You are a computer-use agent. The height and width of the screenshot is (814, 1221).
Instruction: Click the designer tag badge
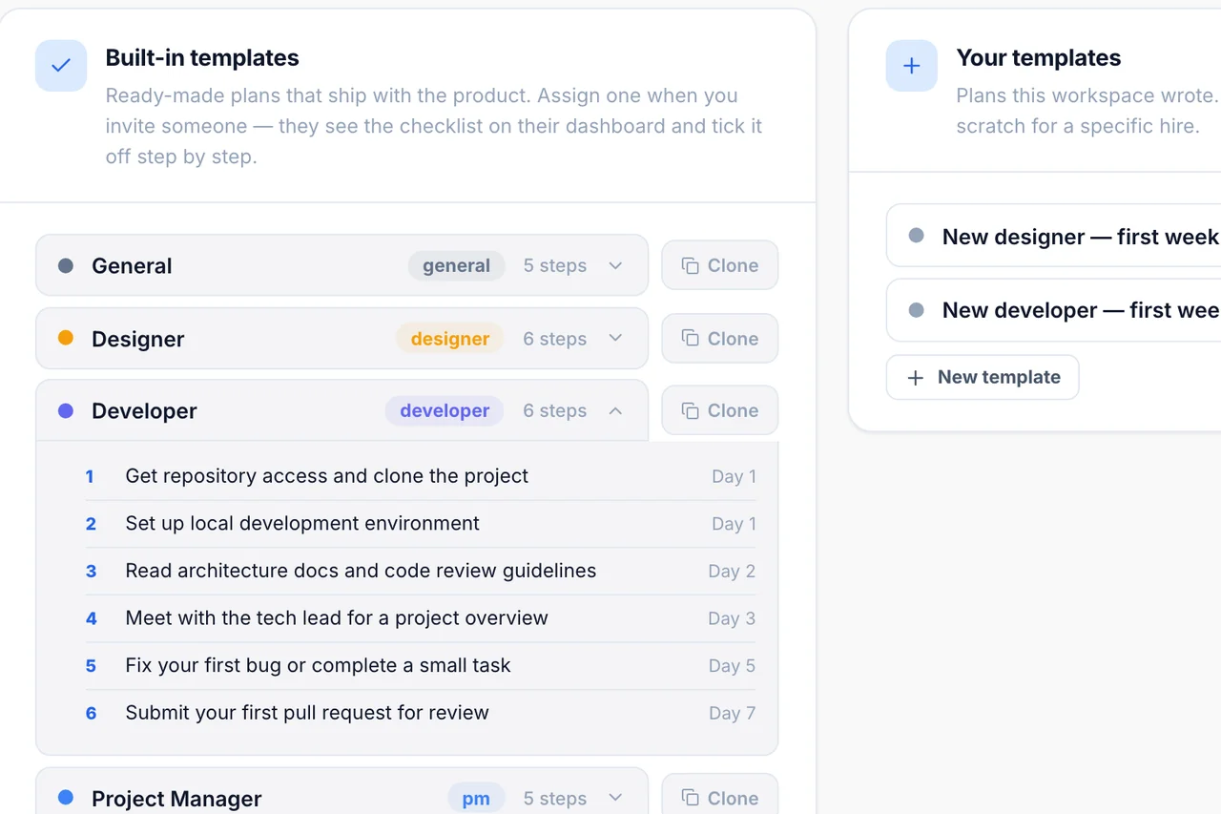pyautogui.click(x=450, y=338)
